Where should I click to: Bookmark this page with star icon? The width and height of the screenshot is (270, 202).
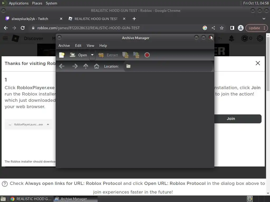pos(221,28)
